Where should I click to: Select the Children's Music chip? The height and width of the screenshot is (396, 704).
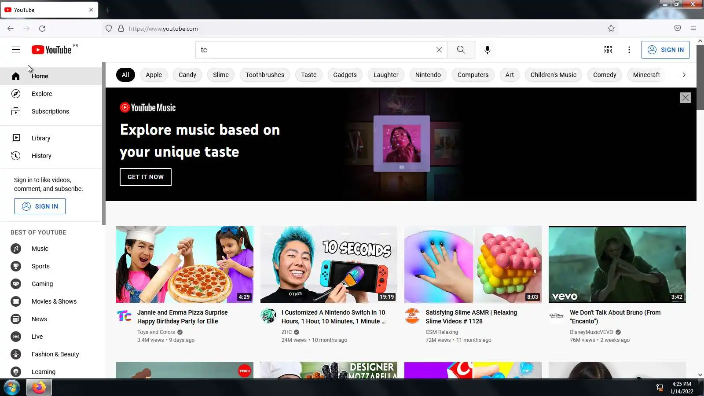(554, 75)
